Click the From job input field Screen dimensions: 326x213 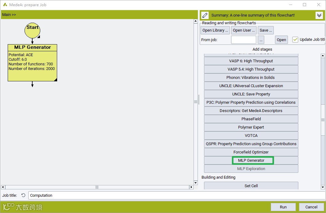(x=243, y=40)
